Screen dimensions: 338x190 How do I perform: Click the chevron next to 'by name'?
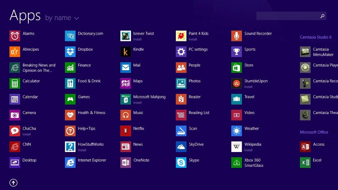[76, 18]
